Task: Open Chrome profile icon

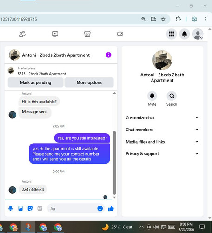Action: click(x=194, y=19)
